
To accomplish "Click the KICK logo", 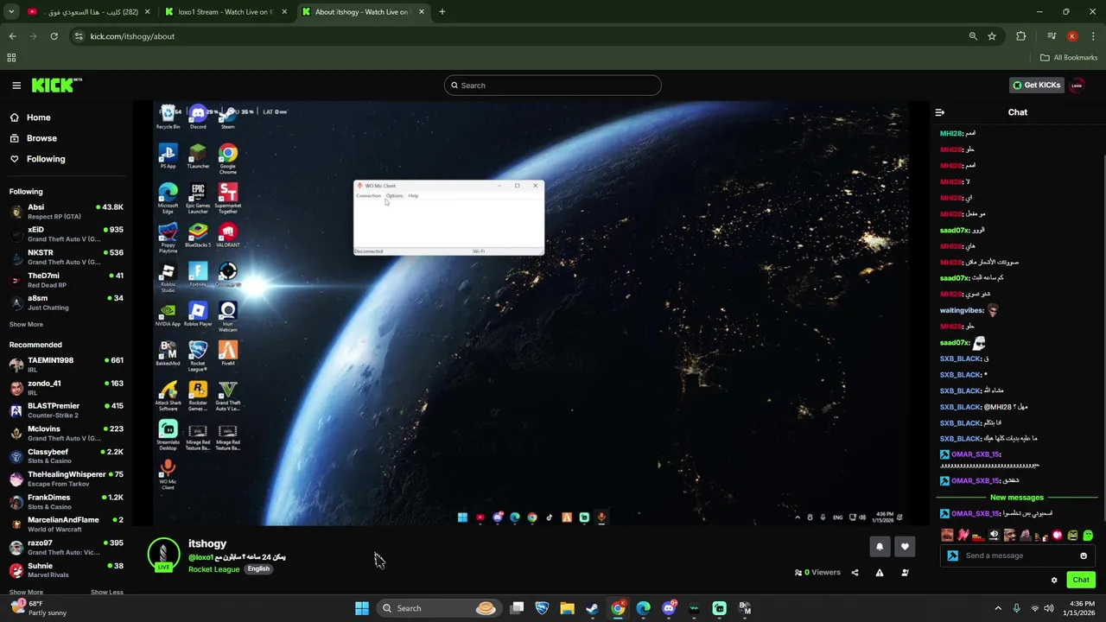I will pyautogui.click(x=56, y=85).
